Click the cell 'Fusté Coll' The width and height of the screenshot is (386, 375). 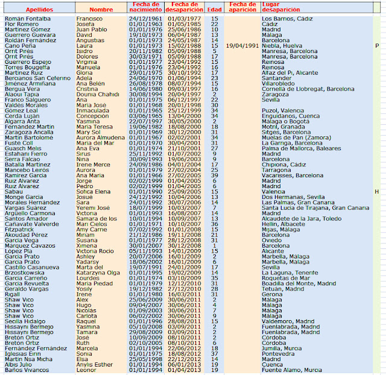coord(19,143)
